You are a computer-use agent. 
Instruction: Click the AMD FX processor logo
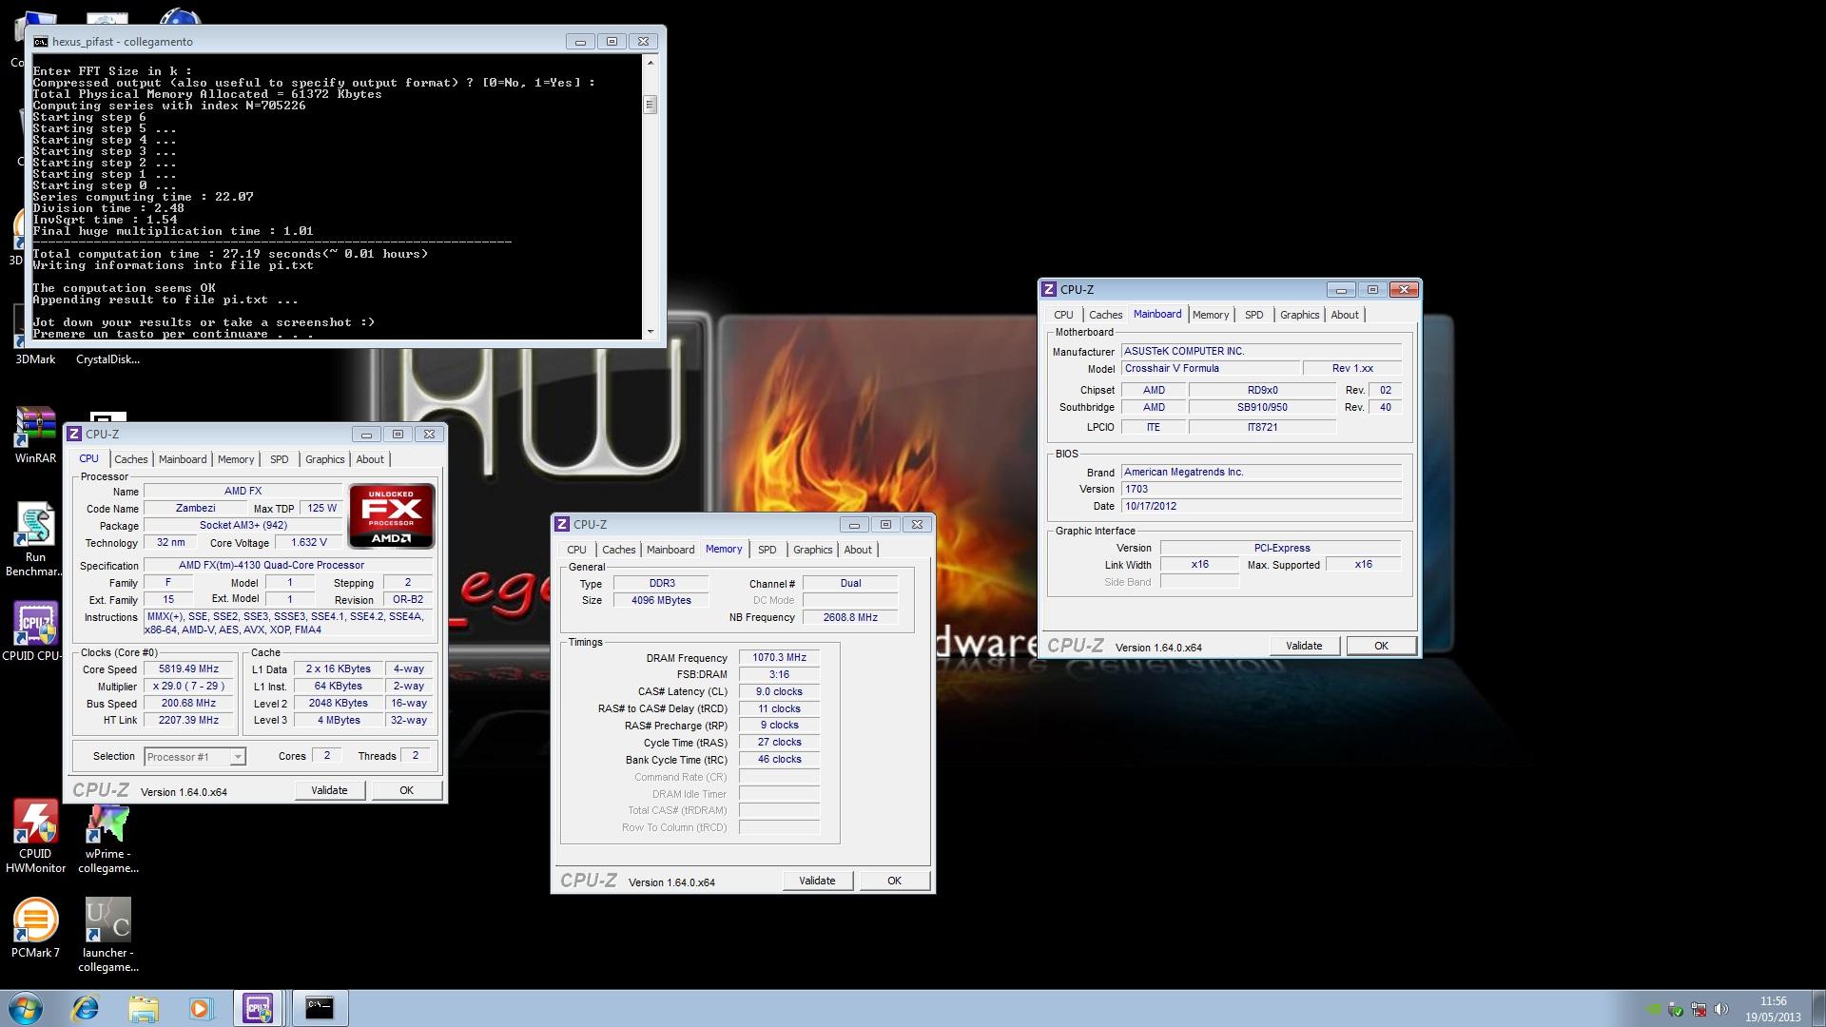point(392,516)
